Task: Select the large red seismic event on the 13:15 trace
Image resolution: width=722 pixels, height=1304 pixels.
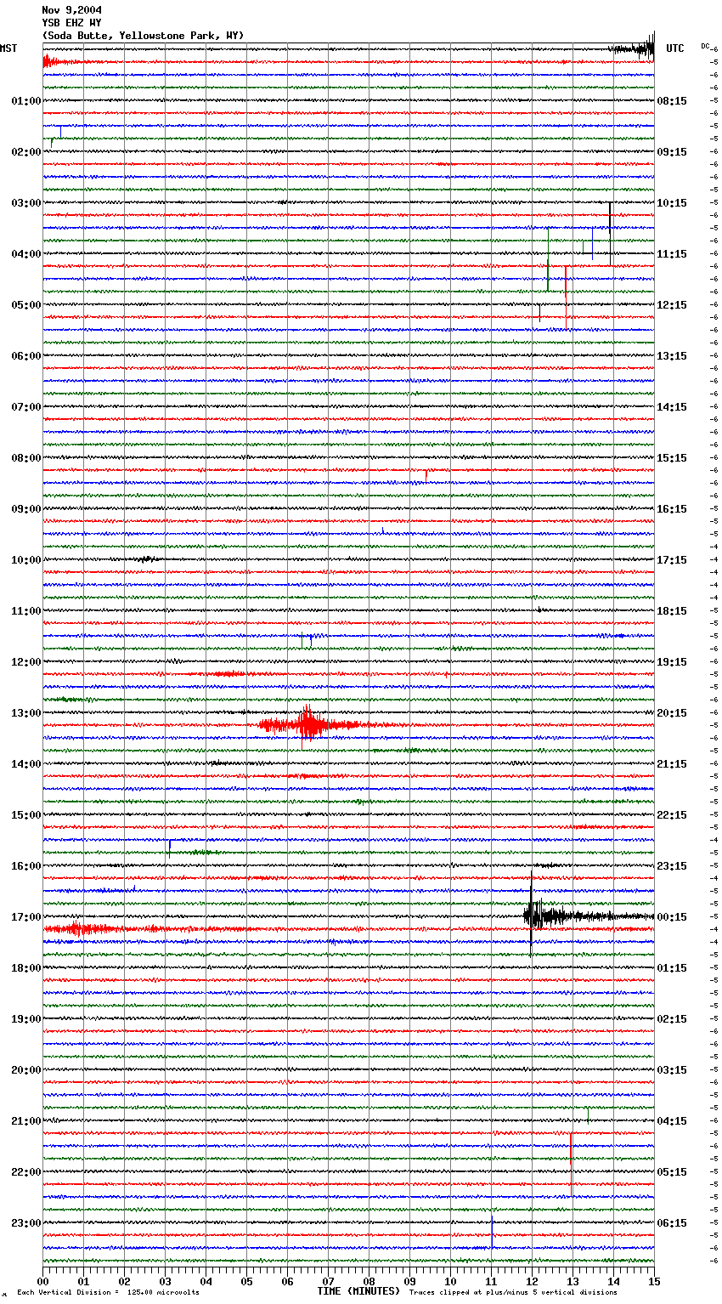Action: 314,725
